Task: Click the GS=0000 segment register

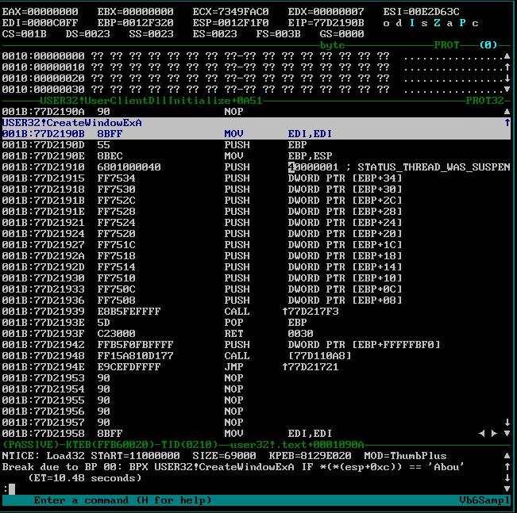Action: (341, 34)
